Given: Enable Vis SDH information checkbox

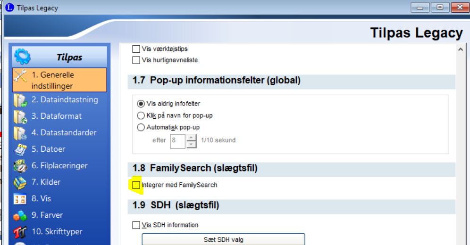Looking at the screenshot, I should (136, 225).
